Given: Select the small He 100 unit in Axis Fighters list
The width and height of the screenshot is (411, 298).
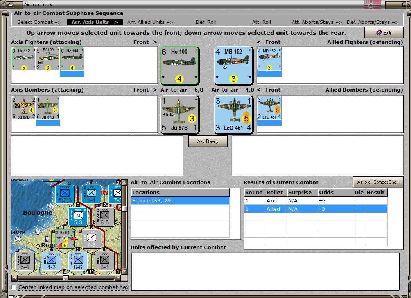Looking at the screenshot, I should click(72, 59).
